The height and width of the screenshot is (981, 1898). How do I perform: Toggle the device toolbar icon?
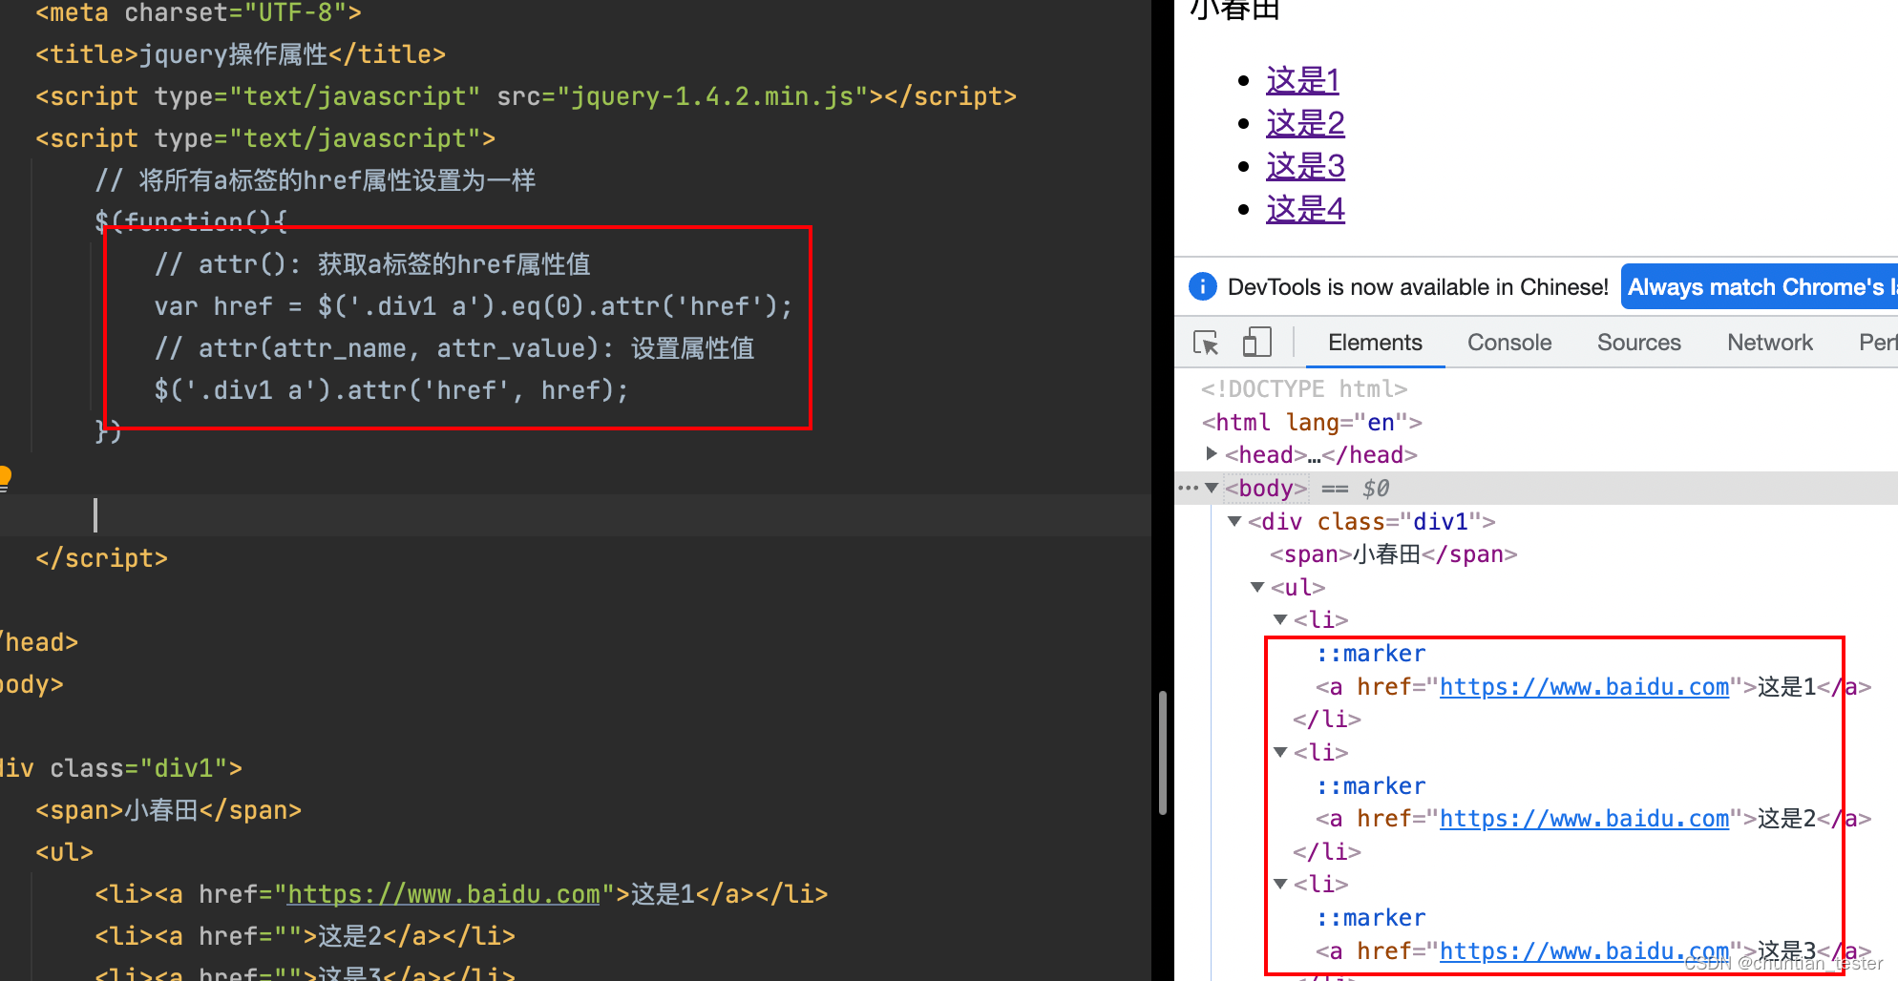(x=1256, y=343)
